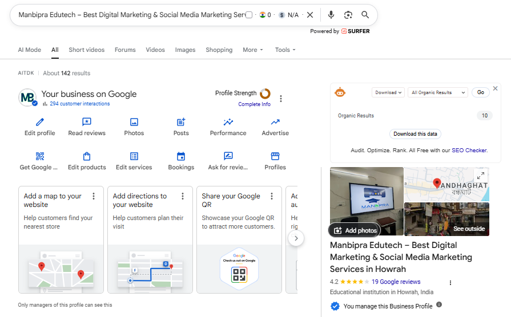The image size is (511, 317).
Task: Switch to AI Mode tab
Action: [29, 50]
